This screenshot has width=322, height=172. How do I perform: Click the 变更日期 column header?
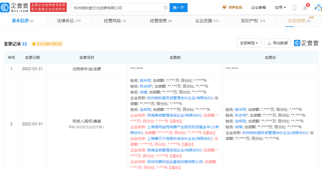point(33,58)
